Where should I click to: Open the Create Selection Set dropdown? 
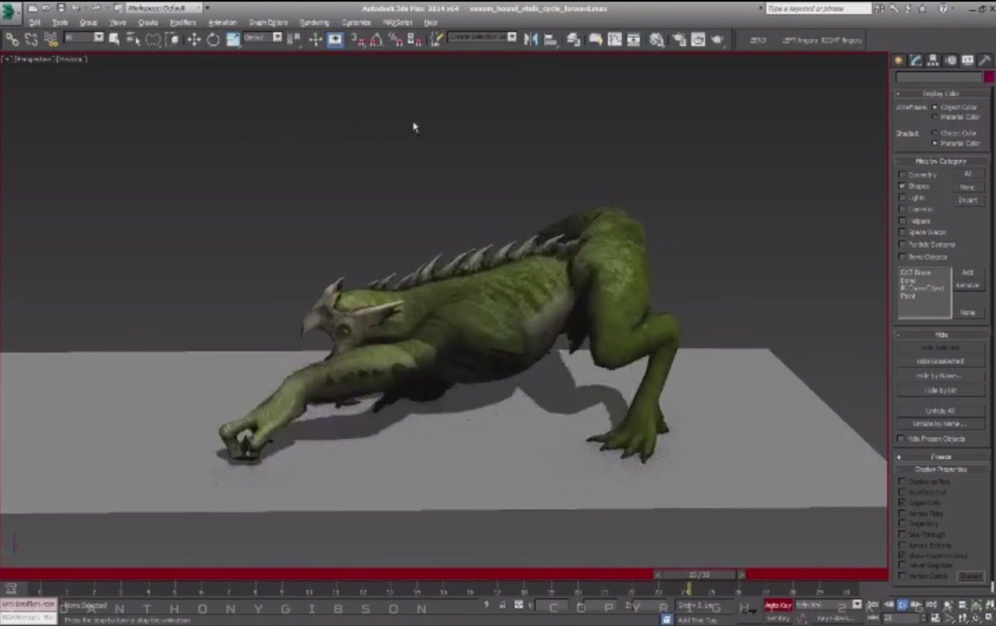[482, 36]
